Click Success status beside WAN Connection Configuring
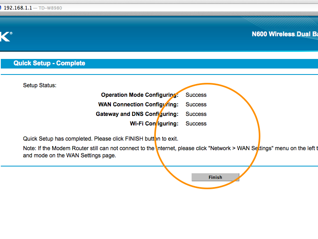 click(x=196, y=104)
